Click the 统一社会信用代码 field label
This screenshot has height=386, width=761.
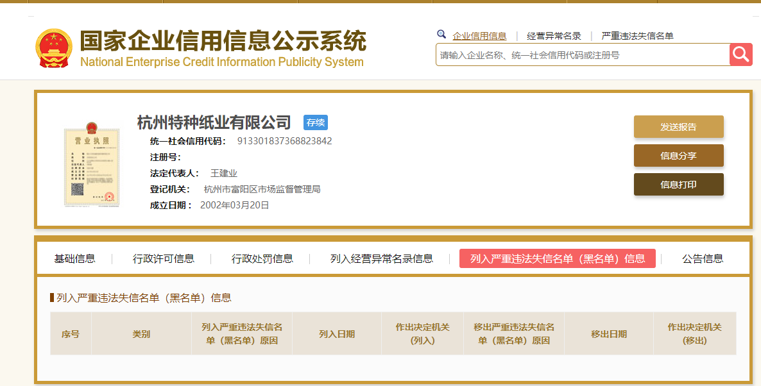tap(188, 141)
